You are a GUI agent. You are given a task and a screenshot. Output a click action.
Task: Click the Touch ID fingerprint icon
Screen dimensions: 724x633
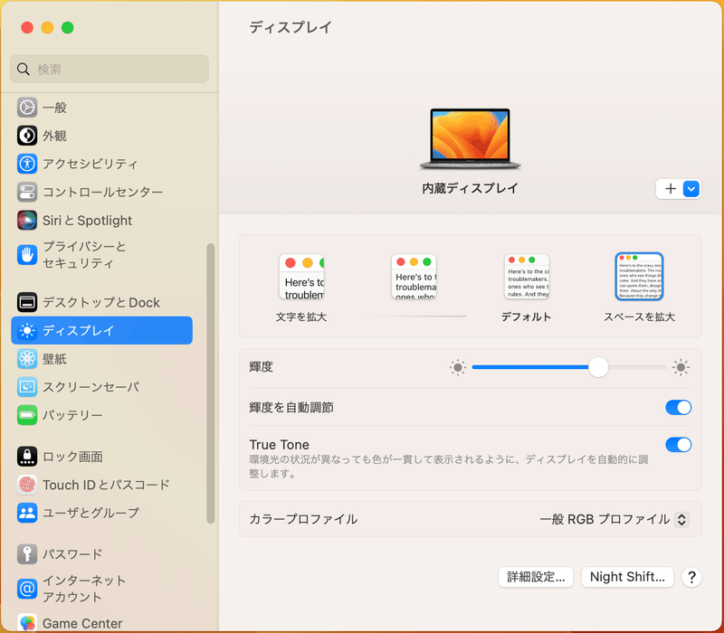pyautogui.click(x=27, y=485)
